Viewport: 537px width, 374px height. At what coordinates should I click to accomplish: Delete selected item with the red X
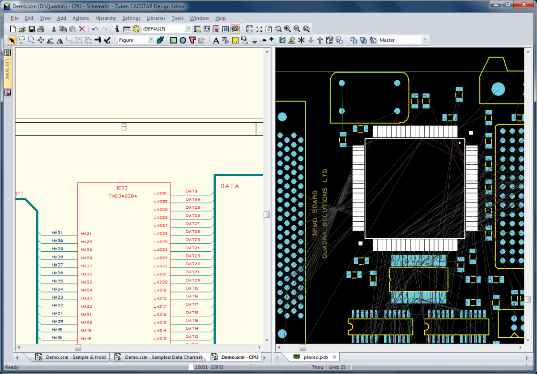point(81,29)
